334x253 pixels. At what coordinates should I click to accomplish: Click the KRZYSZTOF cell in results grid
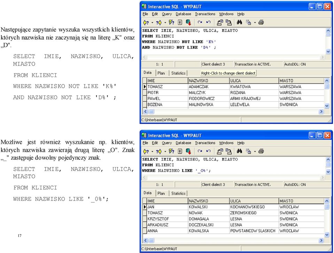[168, 219]
